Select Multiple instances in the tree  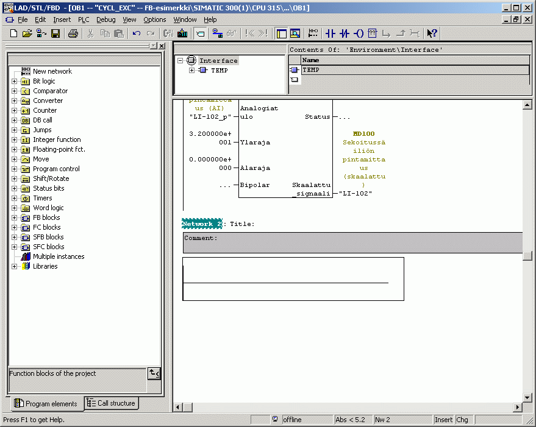[59, 256]
